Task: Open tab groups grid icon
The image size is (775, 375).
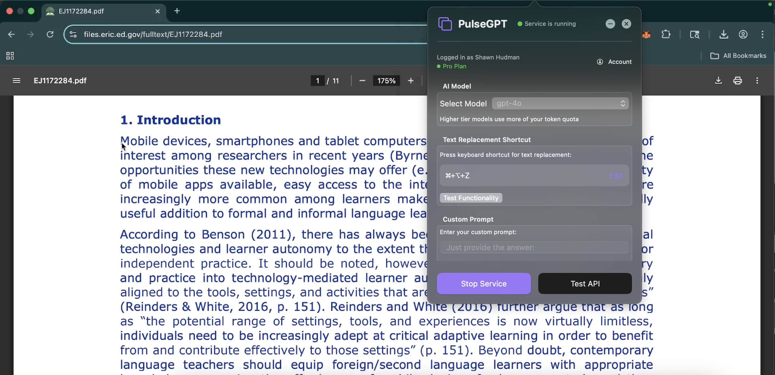Action: (x=10, y=56)
